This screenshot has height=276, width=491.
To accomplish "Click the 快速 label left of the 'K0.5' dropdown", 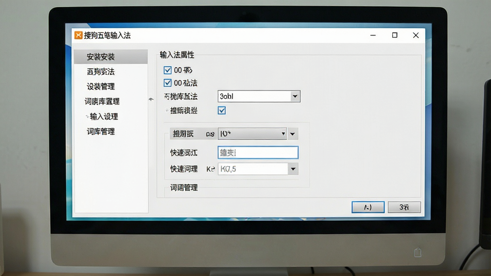I will [184, 169].
